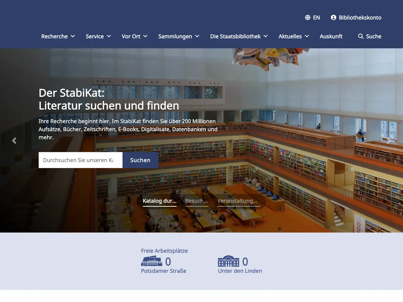Open the Auskunft page

tap(331, 36)
